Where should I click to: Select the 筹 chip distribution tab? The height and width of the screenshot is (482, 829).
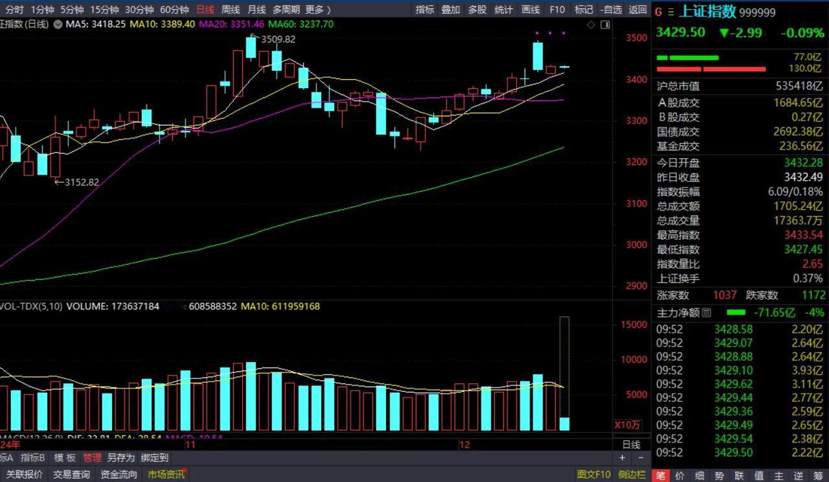pos(819,476)
